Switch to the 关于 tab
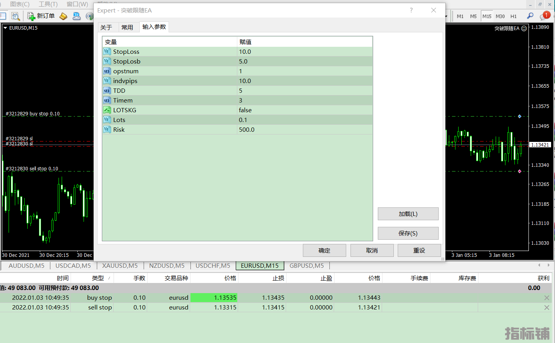Screen dimensions: 555x343 coord(106,27)
